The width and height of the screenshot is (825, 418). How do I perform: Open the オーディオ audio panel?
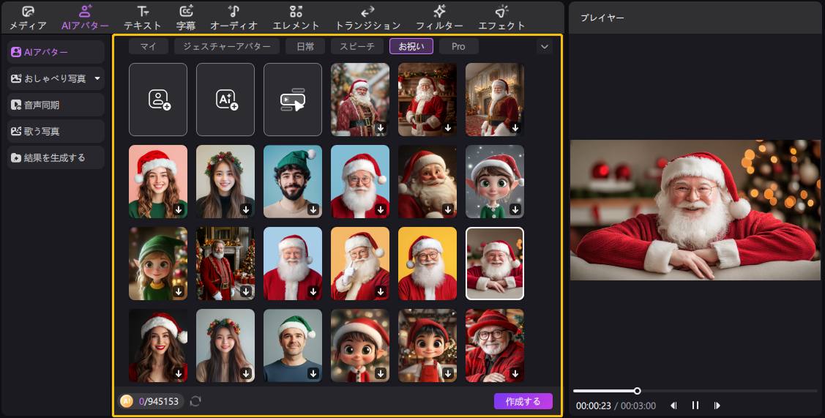coord(234,18)
